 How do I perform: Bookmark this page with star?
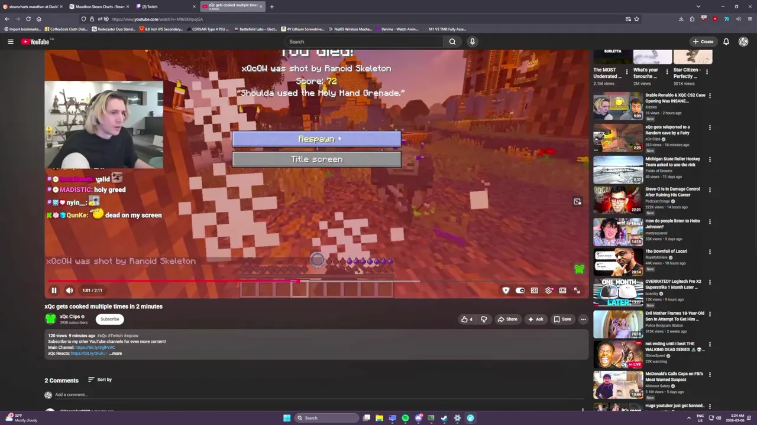636,19
